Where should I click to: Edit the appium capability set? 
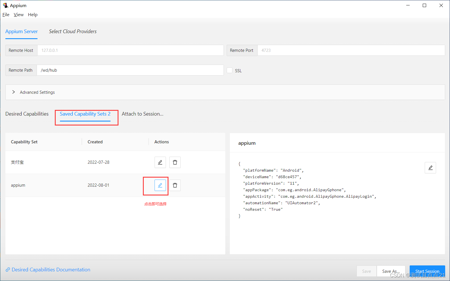coord(160,185)
